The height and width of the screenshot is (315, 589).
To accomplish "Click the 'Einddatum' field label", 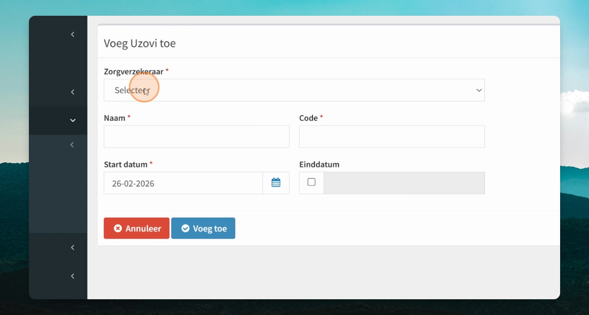I will [319, 164].
